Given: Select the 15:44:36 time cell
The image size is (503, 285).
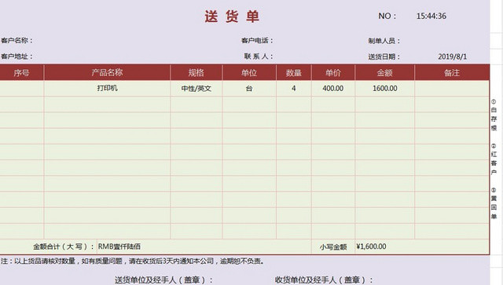Looking at the screenshot, I should click(431, 16).
